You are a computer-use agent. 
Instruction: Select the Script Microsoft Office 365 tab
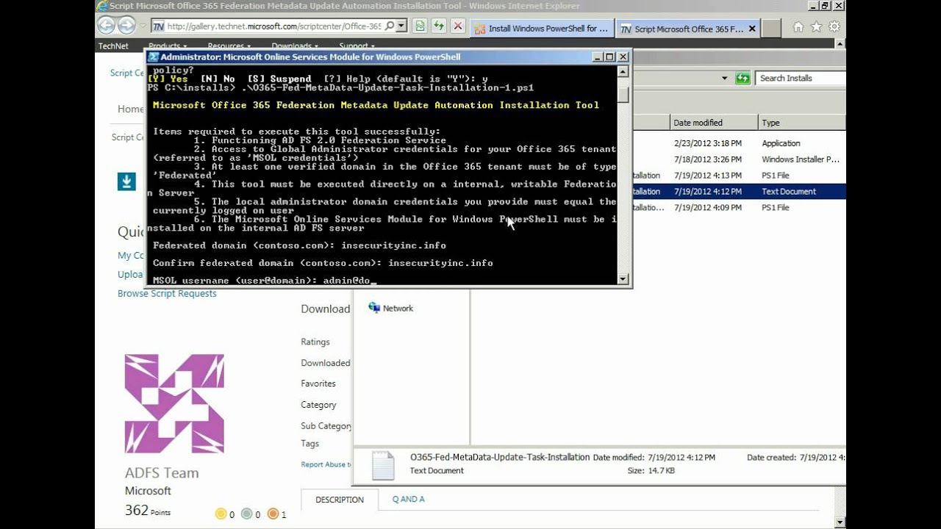click(x=687, y=29)
